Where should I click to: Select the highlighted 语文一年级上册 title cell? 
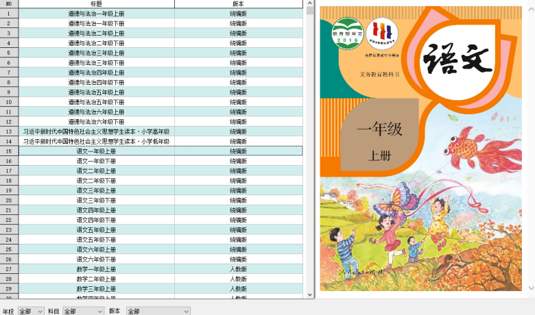coord(97,151)
